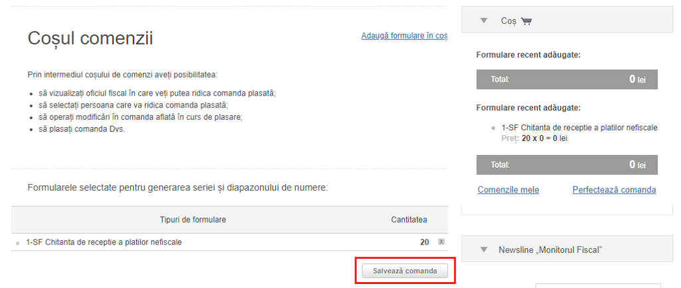Remove the 1-SF Chitanta form with the x icon
The height and width of the screenshot is (288, 681).
(442, 242)
